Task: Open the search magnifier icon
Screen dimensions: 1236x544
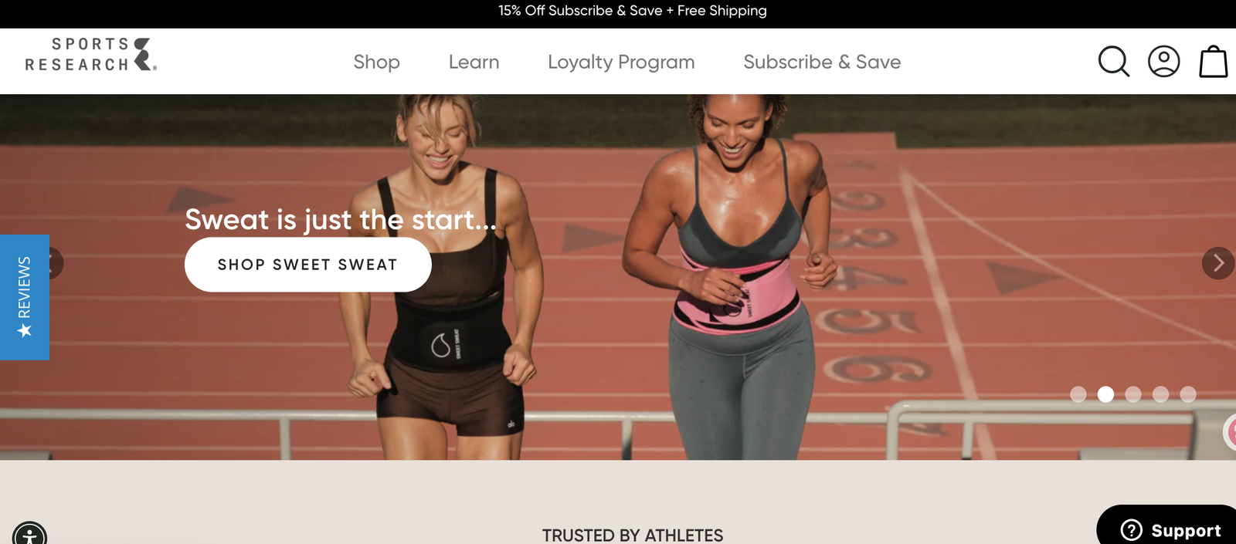Action: 1114,62
